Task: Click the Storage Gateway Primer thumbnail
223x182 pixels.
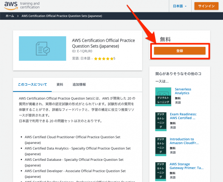Action: (x=161, y=172)
